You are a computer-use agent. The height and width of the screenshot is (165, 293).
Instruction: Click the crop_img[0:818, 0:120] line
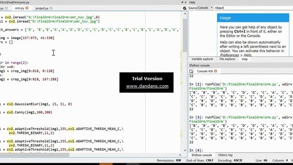[27, 71]
